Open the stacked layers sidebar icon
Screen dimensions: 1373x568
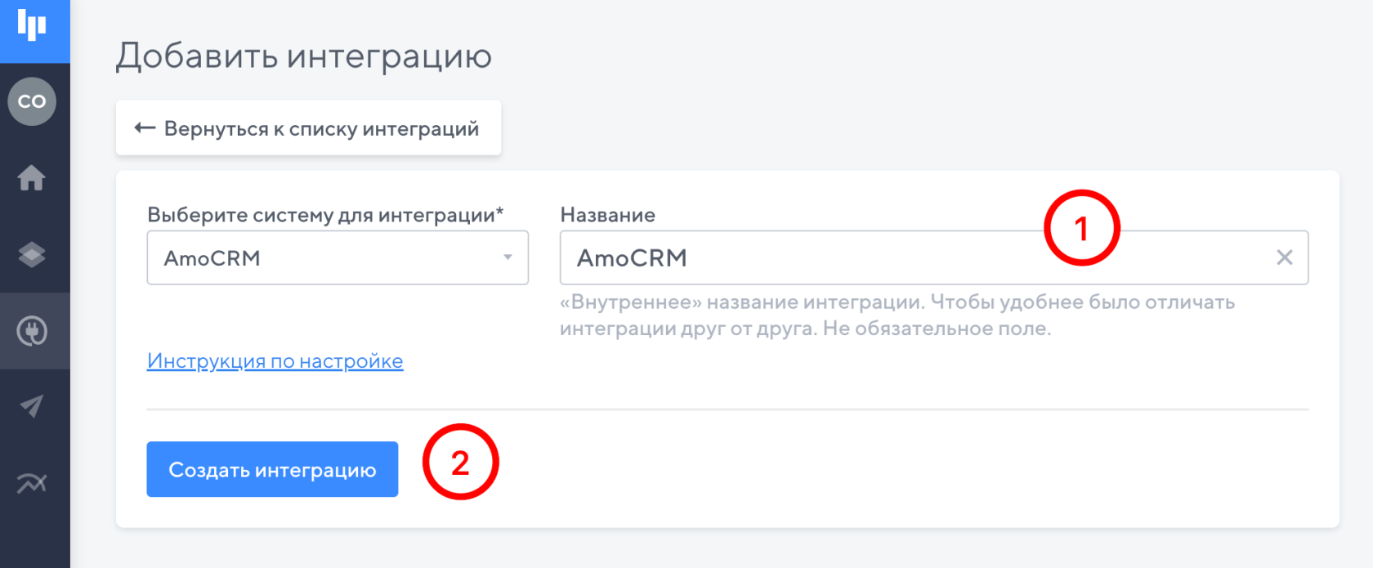32,255
